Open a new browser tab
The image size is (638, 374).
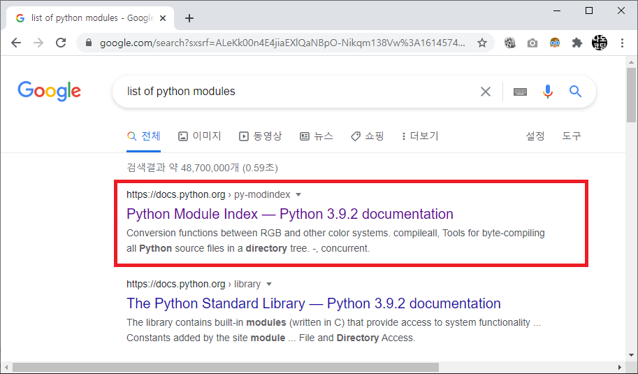[189, 18]
